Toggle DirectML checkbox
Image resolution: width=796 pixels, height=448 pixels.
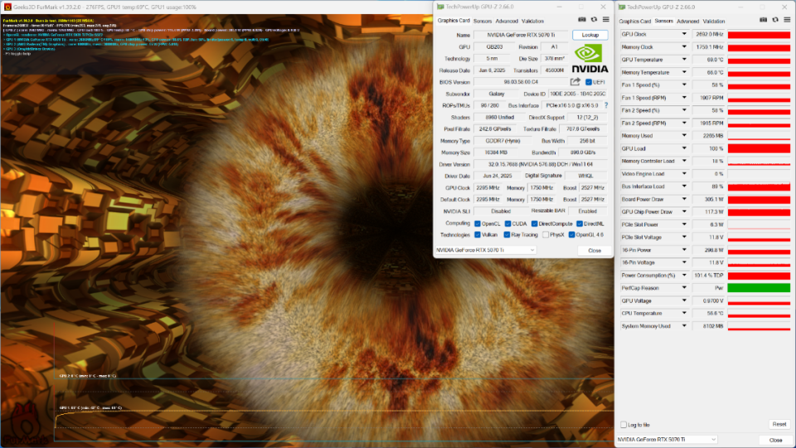[x=580, y=223]
